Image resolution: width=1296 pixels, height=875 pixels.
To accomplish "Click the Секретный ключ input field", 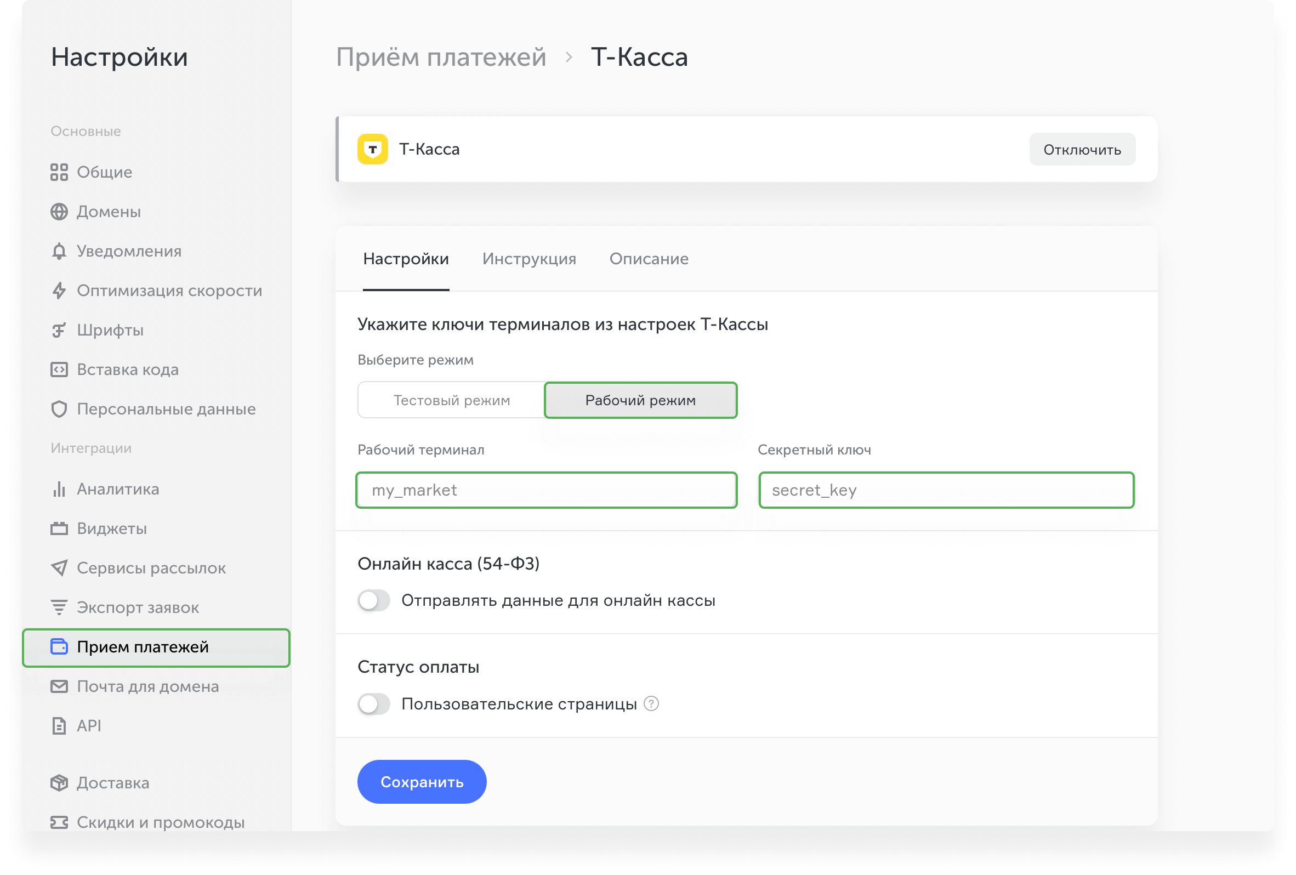I will tap(947, 490).
